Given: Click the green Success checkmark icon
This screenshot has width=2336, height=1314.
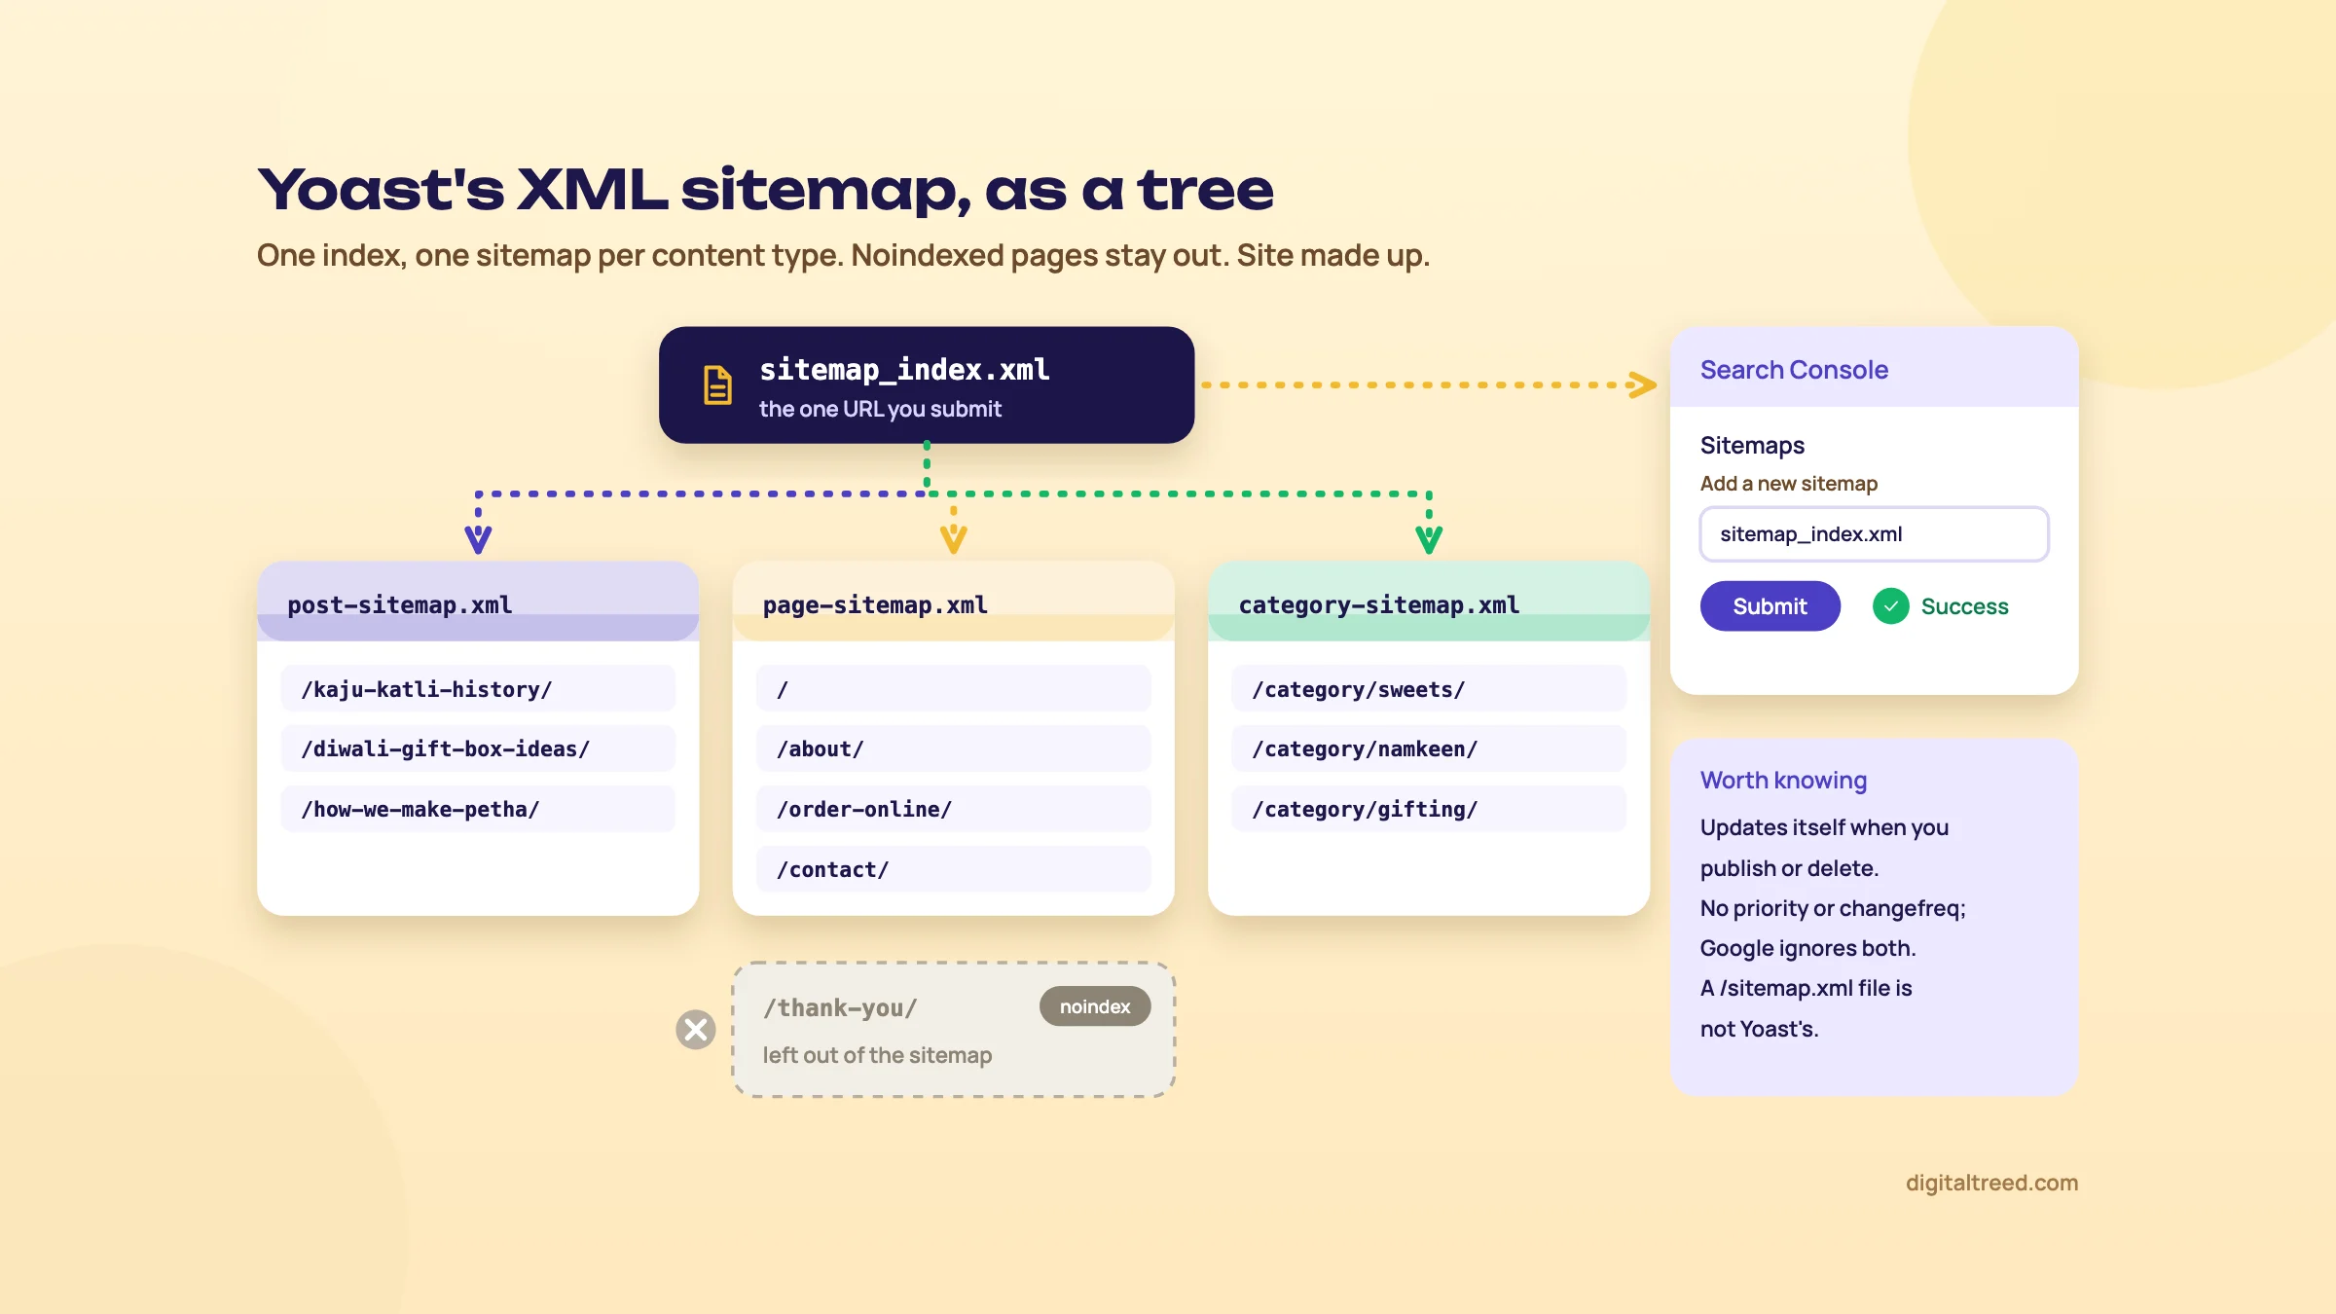Looking at the screenshot, I should point(1890,606).
